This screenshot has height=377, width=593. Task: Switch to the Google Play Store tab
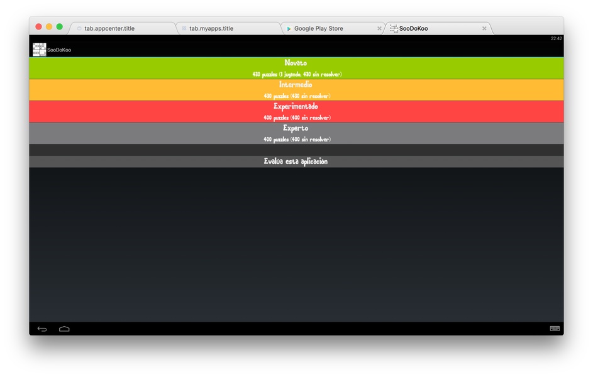tap(333, 28)
